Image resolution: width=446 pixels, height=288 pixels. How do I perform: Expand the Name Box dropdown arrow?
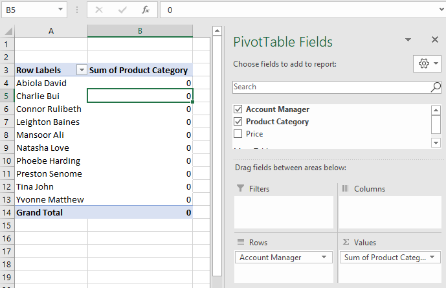click(x=61, y=10)
